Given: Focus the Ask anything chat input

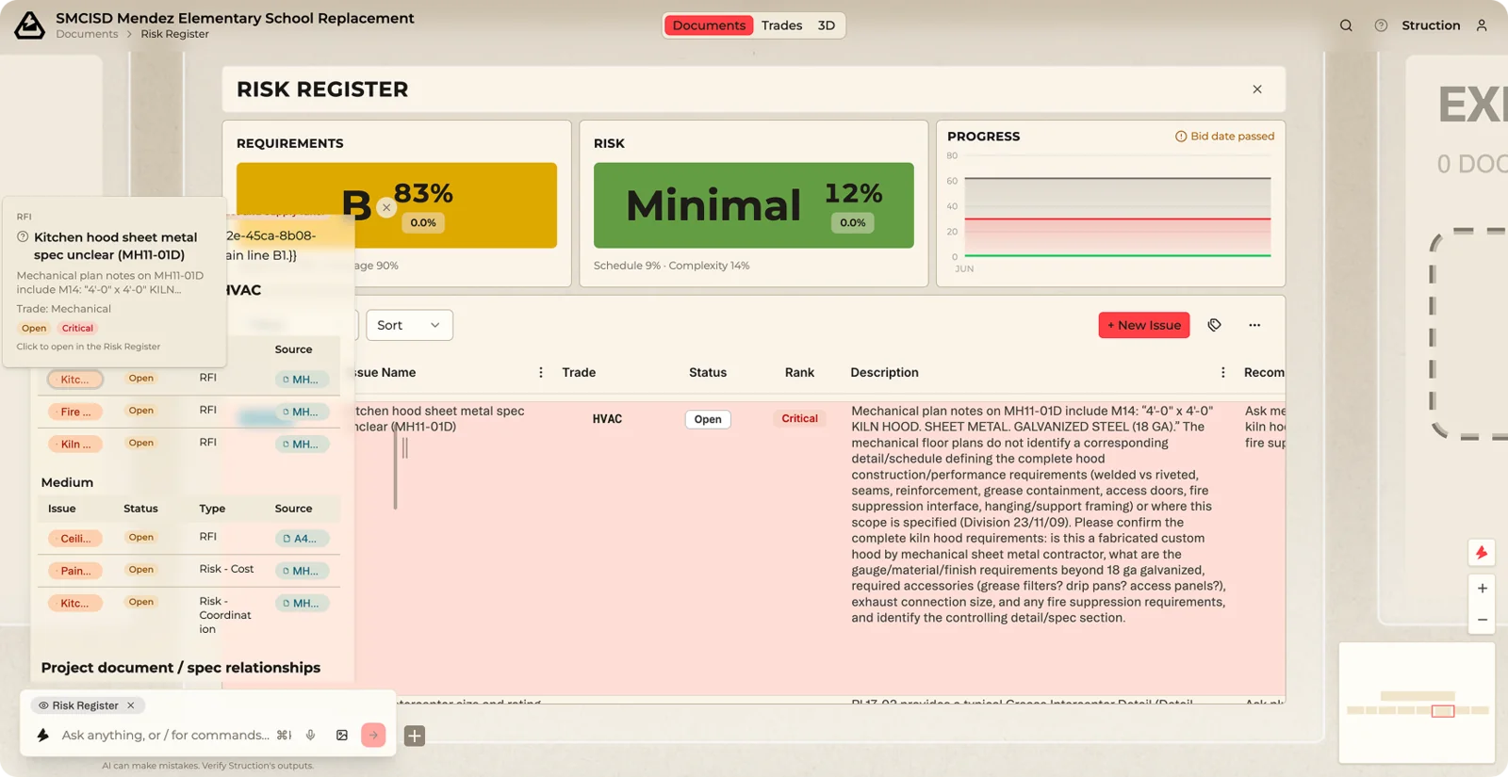Looking at the screenshot, I should click(x=166, y=736).
